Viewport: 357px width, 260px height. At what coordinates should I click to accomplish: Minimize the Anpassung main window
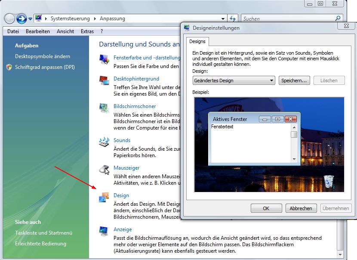click(310, 3)
